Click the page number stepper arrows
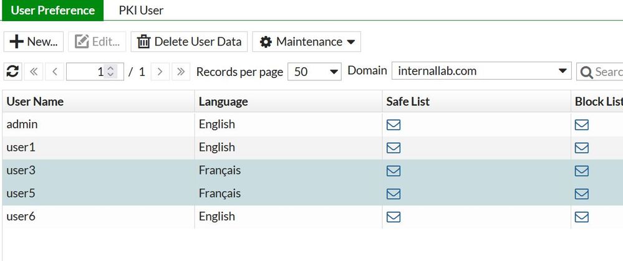 pos(111,72)
